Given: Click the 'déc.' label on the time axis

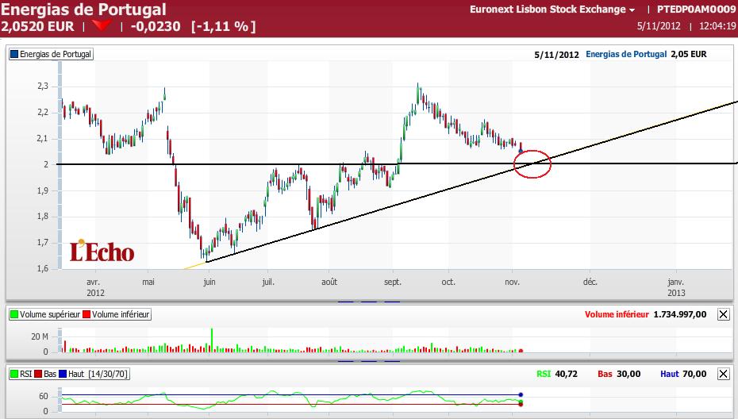Looking at the screenshot, I should (590, 282).
